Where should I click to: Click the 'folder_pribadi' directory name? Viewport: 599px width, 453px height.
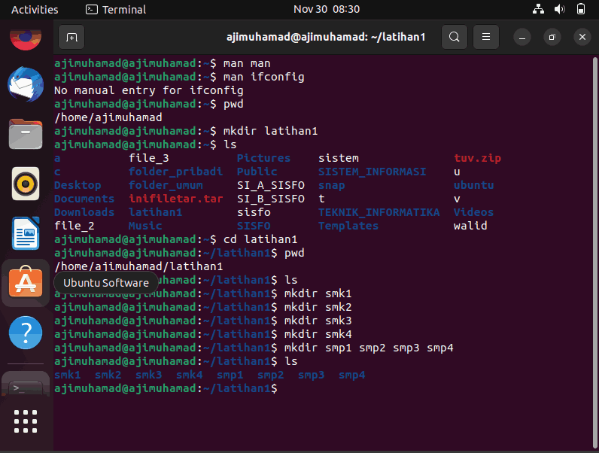coord(176,172)
